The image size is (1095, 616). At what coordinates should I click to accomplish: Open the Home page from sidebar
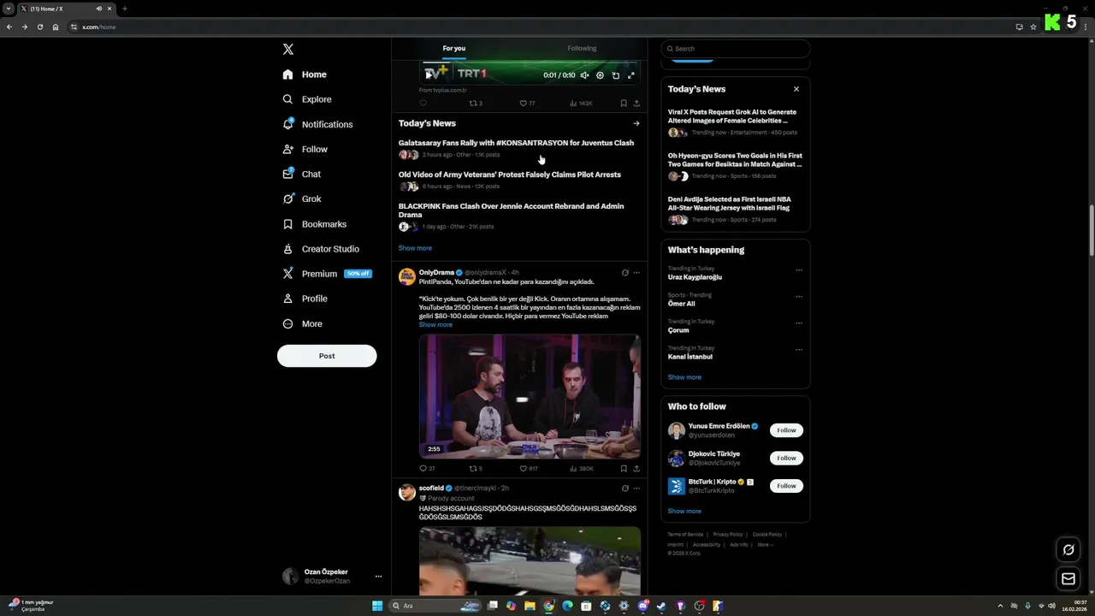click(305, 74)
